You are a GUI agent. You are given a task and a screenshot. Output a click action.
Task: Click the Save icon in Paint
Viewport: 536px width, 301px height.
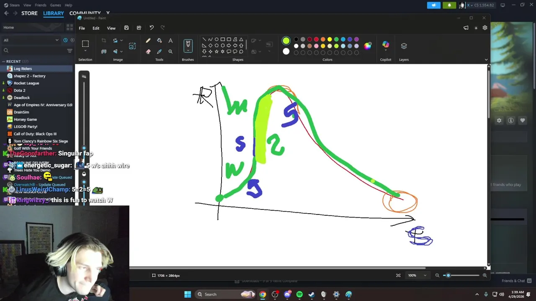[126, 28]
